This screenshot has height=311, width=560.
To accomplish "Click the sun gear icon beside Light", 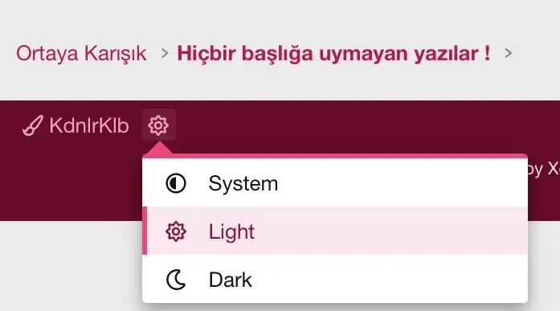I will [176, 231].
